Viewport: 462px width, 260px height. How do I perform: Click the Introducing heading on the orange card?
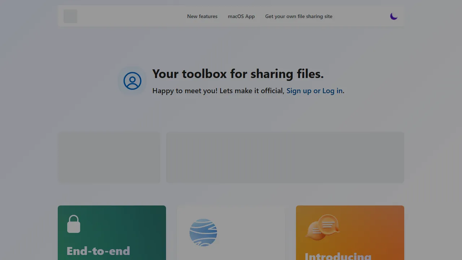(x=338, y=256)
